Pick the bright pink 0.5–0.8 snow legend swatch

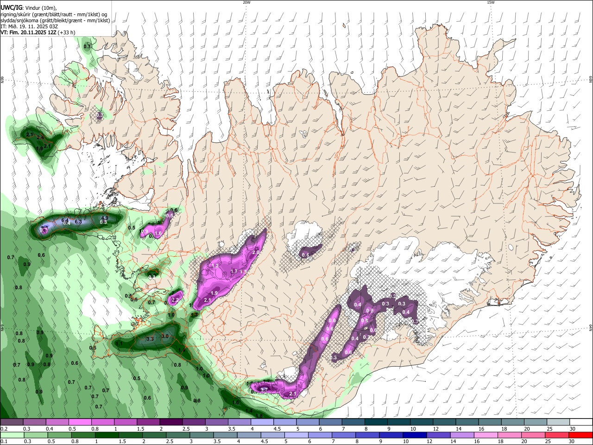click(x=80, y=422)
